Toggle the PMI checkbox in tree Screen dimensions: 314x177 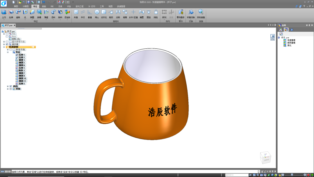pos(7,34)
